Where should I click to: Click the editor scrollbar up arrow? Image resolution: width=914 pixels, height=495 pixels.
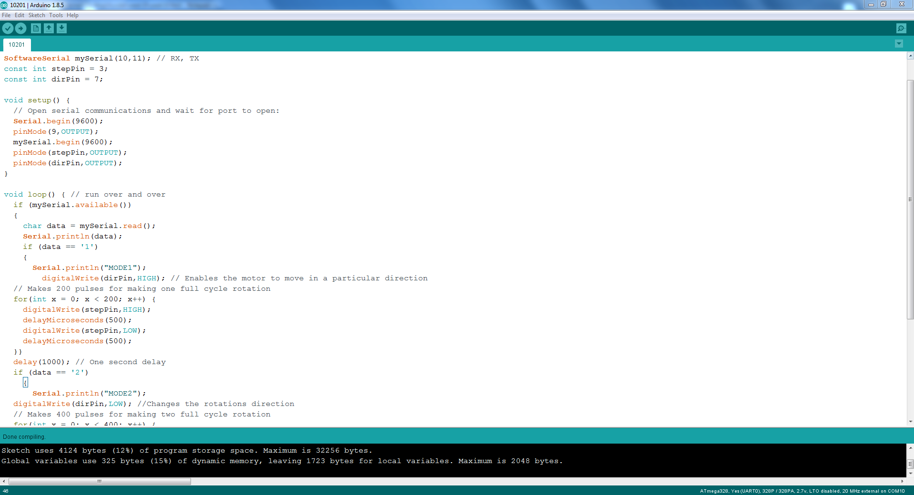click(910, 56)
